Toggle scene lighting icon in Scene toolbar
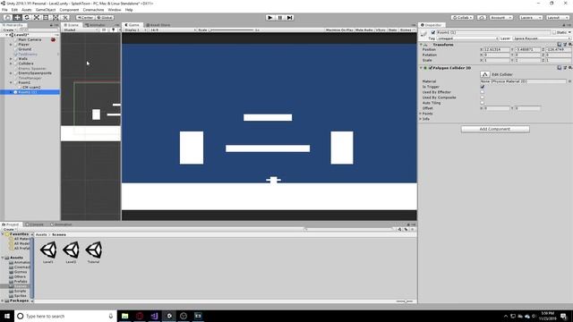Image resolution: width=573 pixels, height=322 pixels. point(113,30)
